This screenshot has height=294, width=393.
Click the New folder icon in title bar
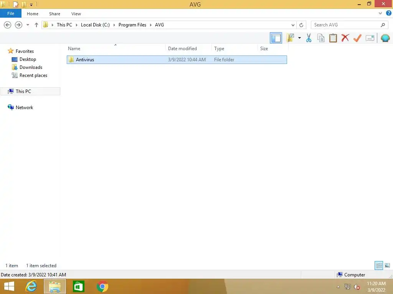pyautogui.click(x=24, y=4)
